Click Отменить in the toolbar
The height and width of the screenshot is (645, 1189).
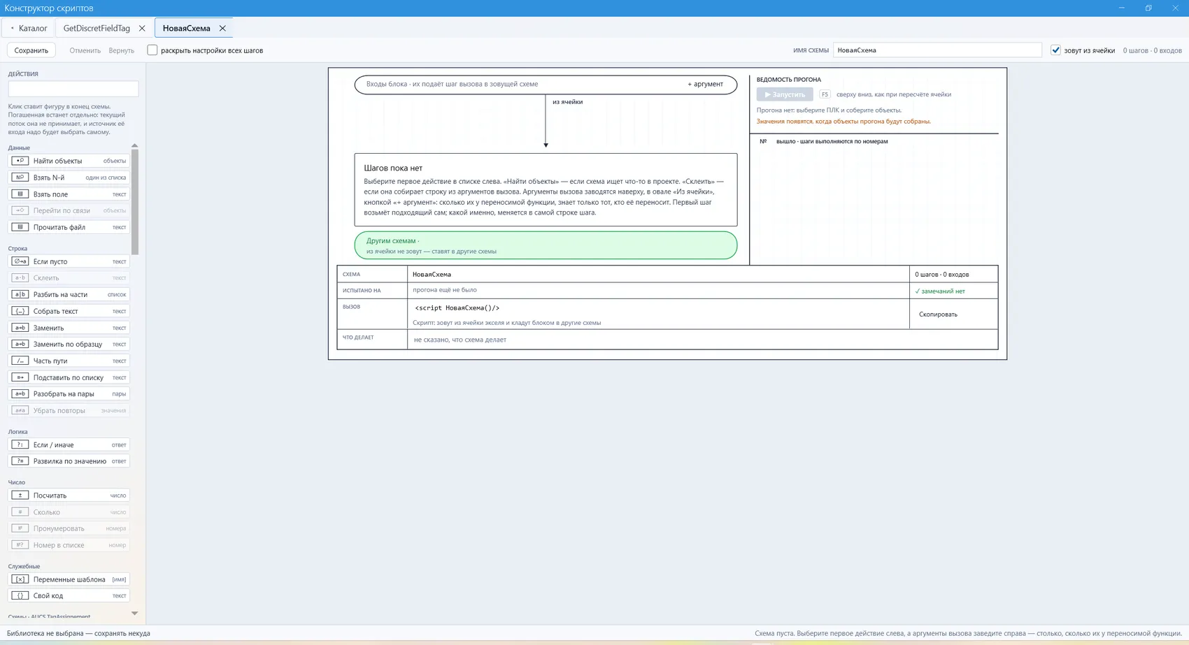85,50
